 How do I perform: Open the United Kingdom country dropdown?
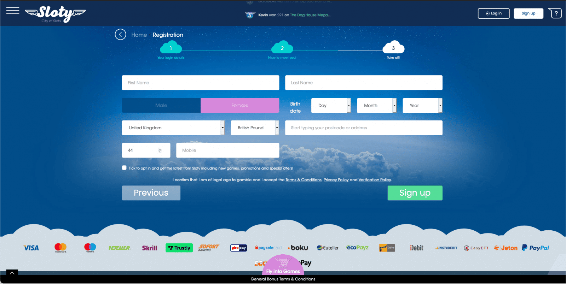pos(173,128)
